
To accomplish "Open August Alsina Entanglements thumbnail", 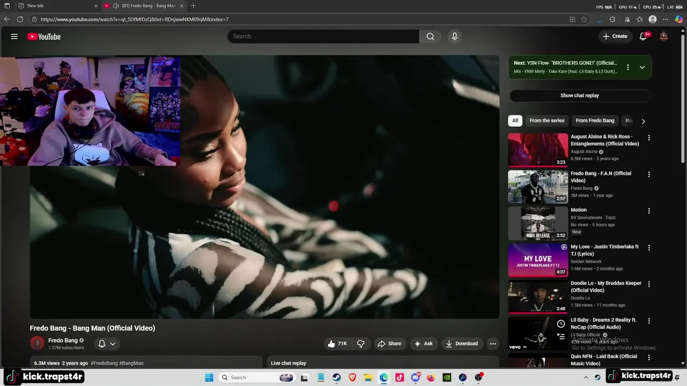I will (x=538, y=150).
